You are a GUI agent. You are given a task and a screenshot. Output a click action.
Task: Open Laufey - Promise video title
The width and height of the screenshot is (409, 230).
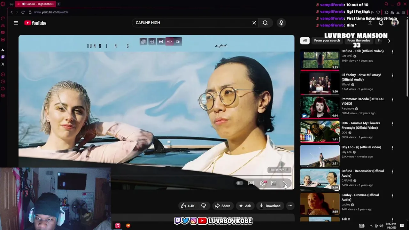pyautogui.click(x=360, y=197)
